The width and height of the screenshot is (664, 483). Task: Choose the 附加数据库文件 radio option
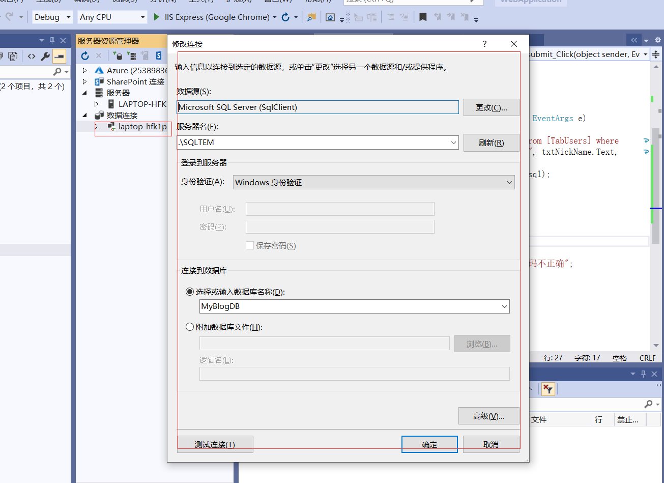pyautogui.click(x=190, y=327)
